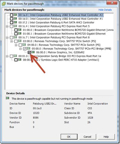
Task: Select the 01:00.1 NetXtreme BCM5720 row
Action: pos(64,34)
